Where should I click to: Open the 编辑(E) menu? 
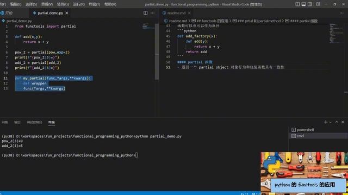(16, 4)
